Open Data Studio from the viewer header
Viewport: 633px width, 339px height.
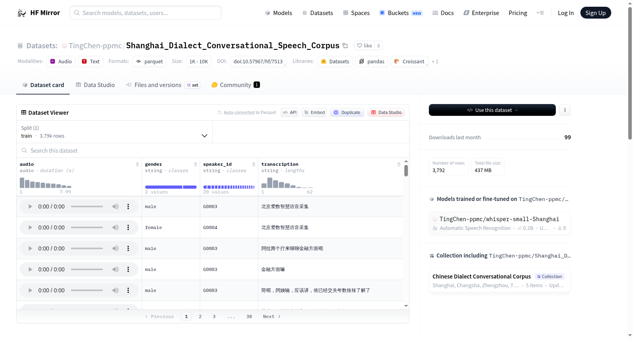386,112
